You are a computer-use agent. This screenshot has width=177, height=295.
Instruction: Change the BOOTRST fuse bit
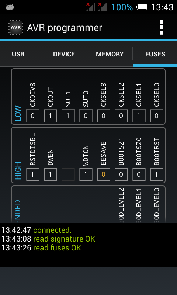156,174
